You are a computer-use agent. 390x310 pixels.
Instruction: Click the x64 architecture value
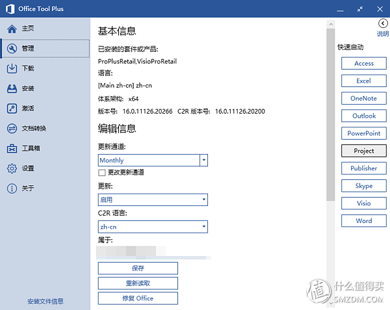pos(133,99)
